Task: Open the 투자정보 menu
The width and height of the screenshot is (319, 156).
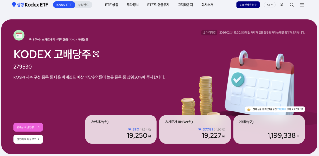Action: pos(133,5)
